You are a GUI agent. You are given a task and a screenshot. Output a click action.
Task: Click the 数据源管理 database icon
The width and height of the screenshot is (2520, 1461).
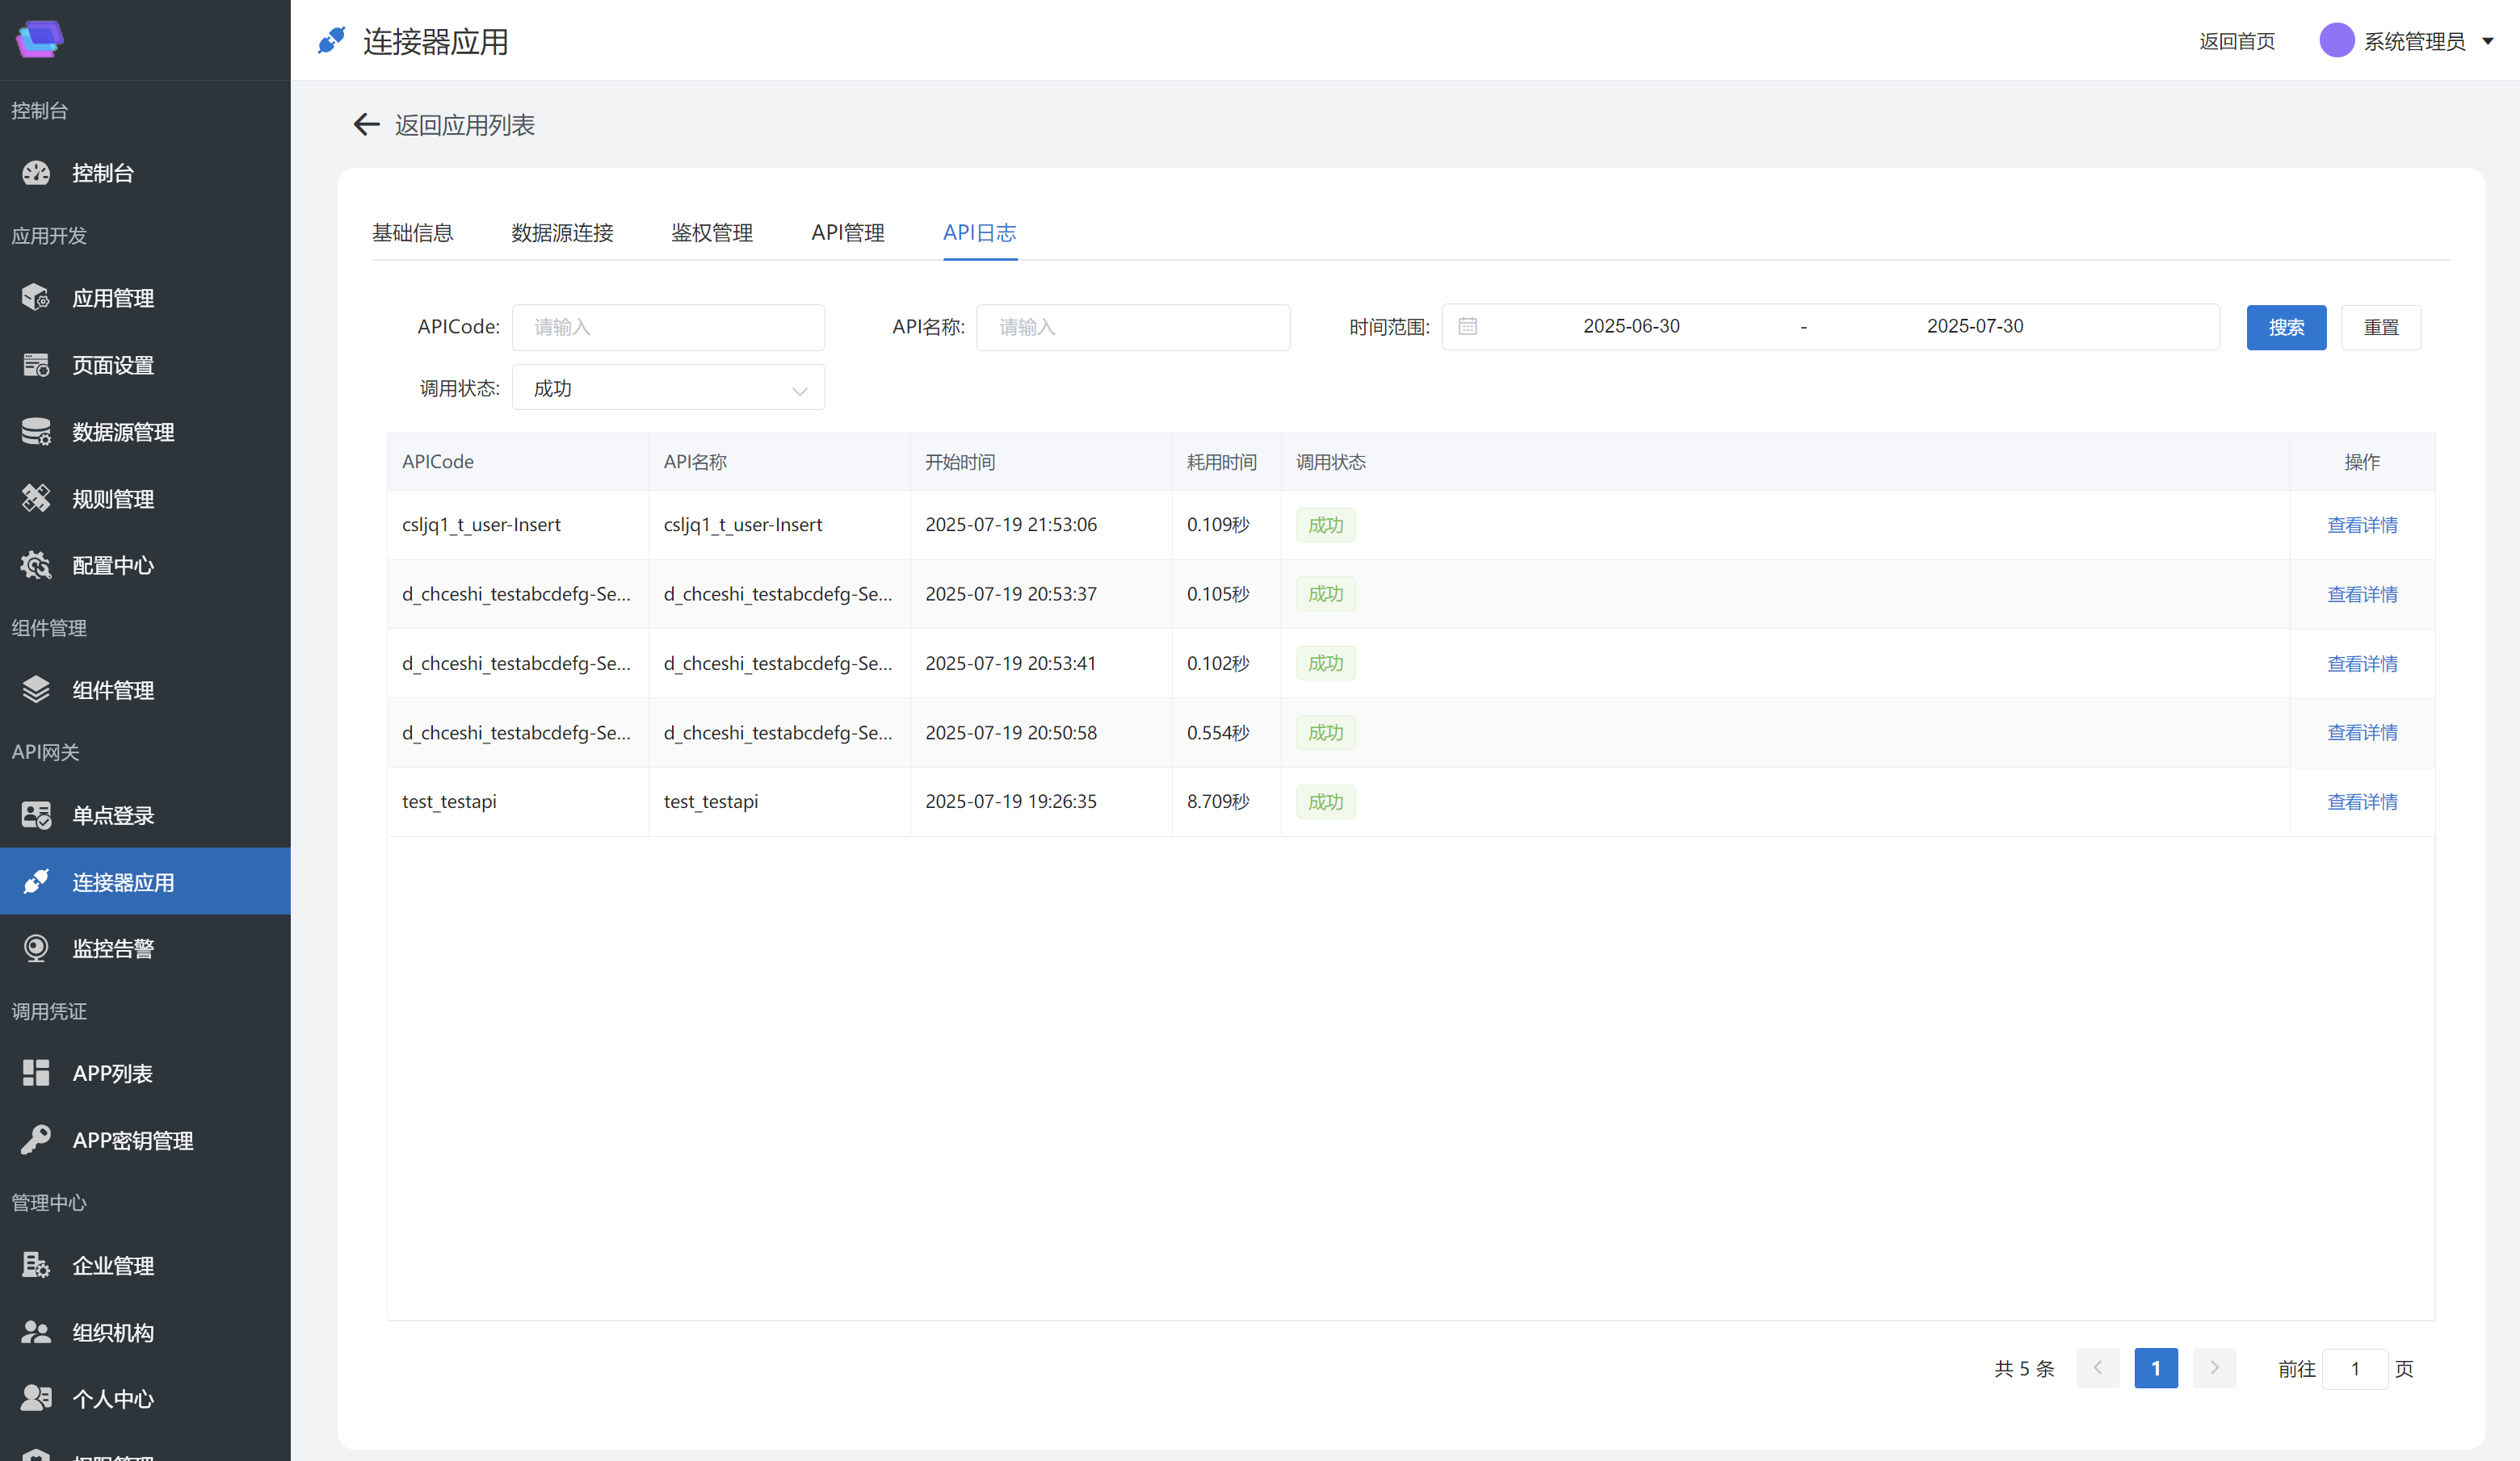click(x=36, y=432)
